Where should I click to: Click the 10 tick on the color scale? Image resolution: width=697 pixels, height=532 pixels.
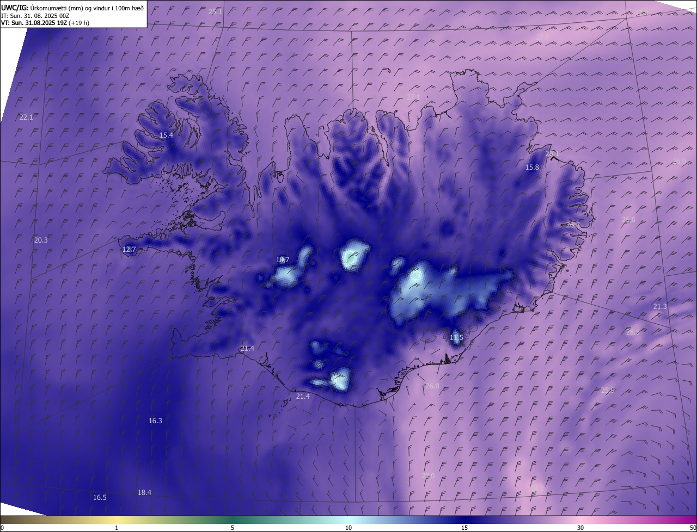(348, 528)
